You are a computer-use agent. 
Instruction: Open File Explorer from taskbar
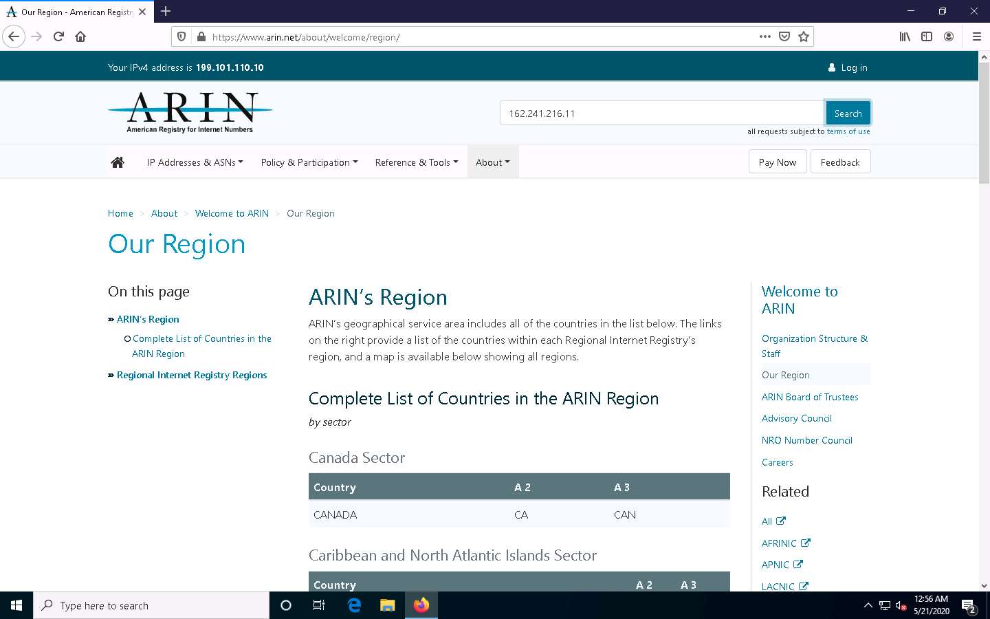pos(388,605)
